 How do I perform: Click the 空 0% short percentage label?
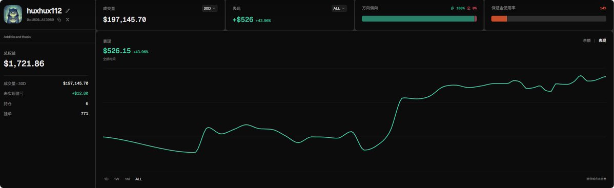click(x=472, y=8)
